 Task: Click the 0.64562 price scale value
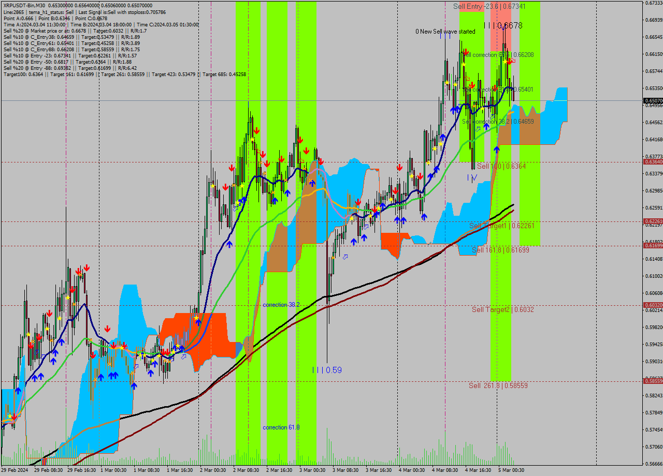[x=654, y=122]
